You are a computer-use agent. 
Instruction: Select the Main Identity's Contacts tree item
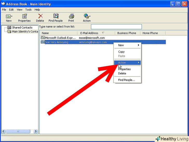pos(25,31)
